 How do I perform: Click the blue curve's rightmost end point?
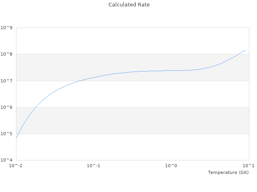pos(245,50)
